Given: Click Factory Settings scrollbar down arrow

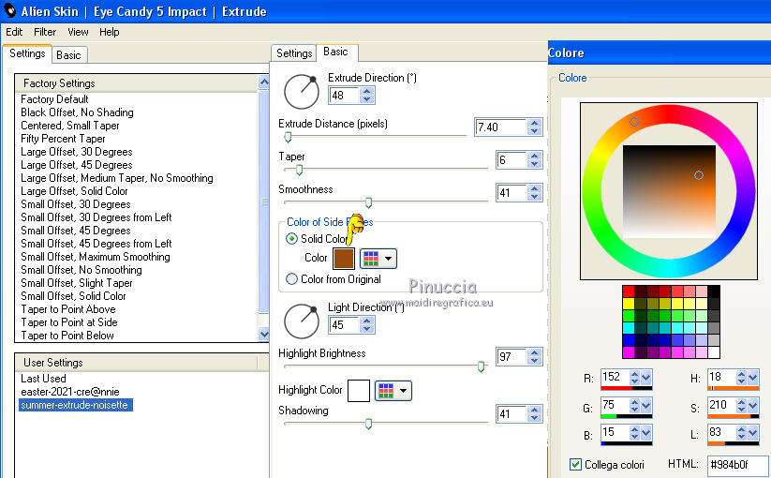Looking at the screenshot, I should (264, 335).
